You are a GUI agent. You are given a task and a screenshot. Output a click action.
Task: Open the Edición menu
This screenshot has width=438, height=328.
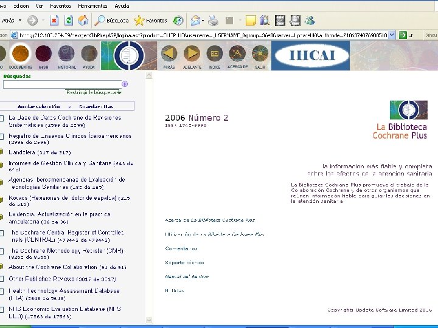click(21, 6)
